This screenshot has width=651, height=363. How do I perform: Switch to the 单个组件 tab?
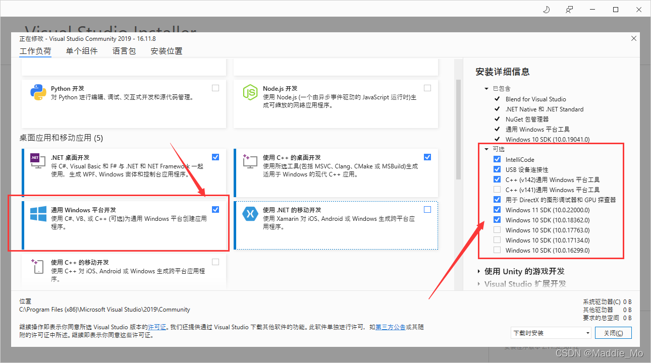coord(81,51)
